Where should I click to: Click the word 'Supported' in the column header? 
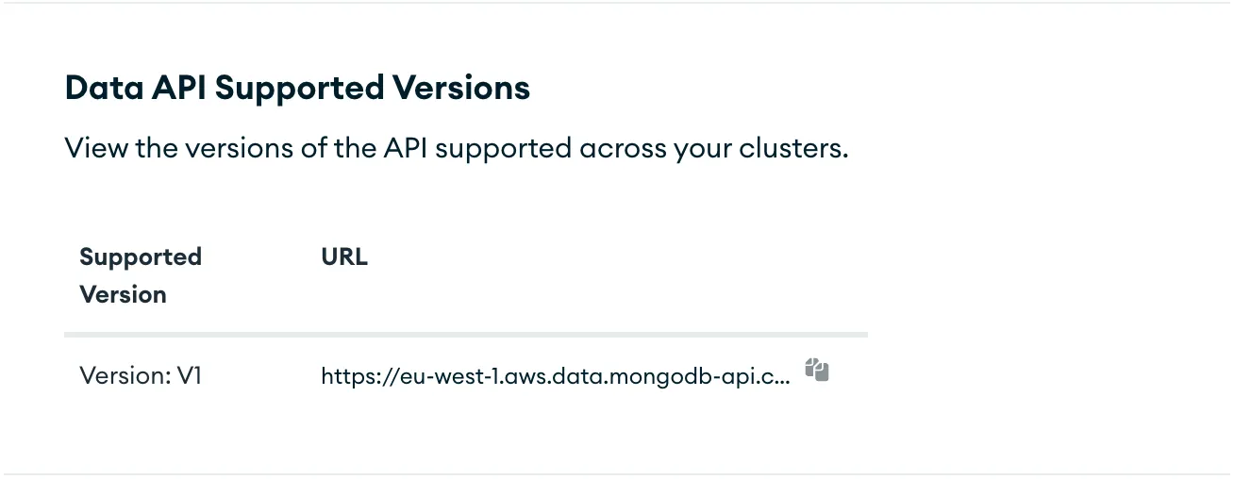click(141, 257)
